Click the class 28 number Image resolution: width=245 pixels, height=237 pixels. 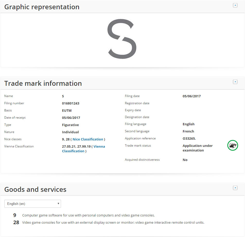coord(16,222)
